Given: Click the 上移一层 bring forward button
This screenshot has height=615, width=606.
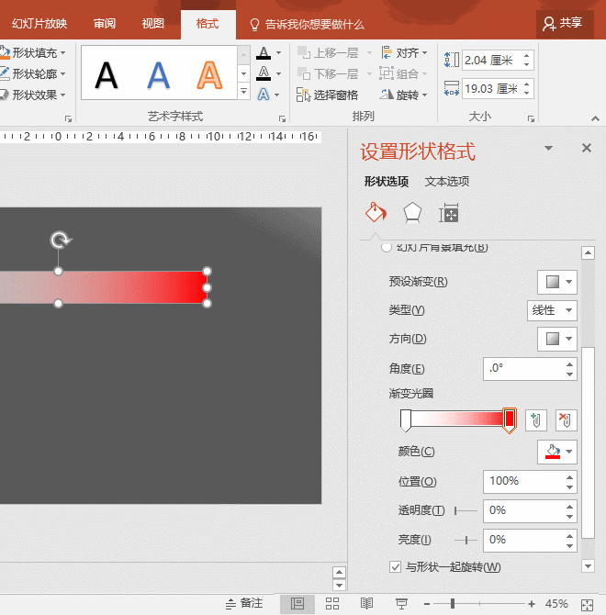Looking at the screenshot, I should pos(328,52).
